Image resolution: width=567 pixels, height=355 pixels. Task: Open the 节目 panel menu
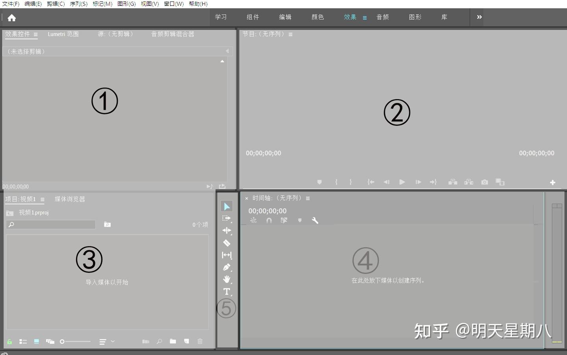[x=291, y=35]
